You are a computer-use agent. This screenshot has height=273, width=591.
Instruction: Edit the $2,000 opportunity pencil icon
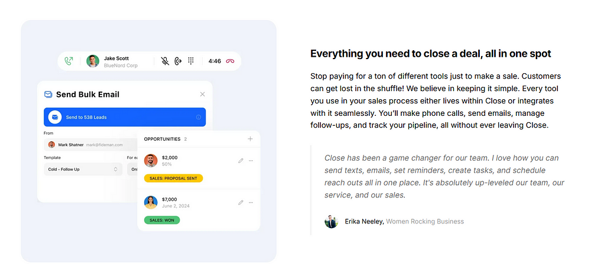[241, 161]
